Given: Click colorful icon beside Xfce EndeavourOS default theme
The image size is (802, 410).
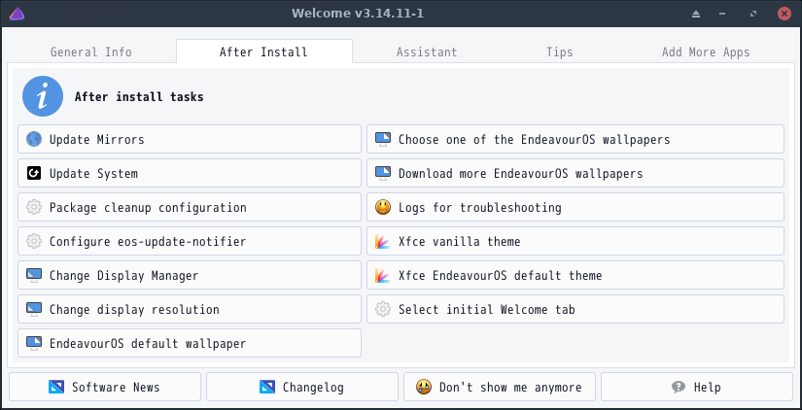Looking at the screenshot, I should pyautogui.click(x=383, y=275).
